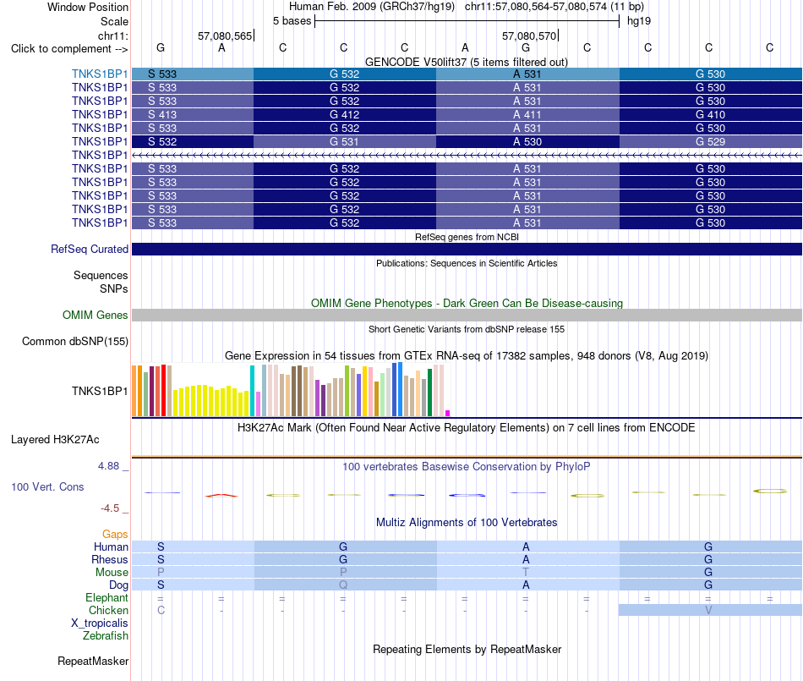Image resolution: width=803 pixels, height=681 pixels.
Task: Click the Window Position label
Action: [x=88, y=7]
